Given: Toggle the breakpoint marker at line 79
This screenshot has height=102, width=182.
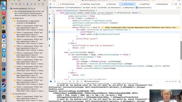Looking at the screenshot, I should (x=49, y=46).
